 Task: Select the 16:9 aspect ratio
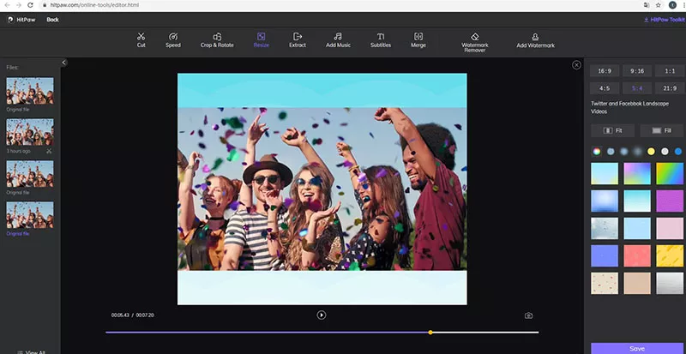(x=605, y=71)
